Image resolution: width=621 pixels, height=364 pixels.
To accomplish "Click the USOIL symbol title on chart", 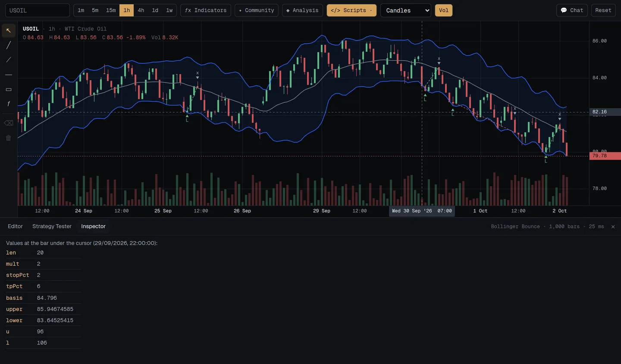I will tap(31, 29).
